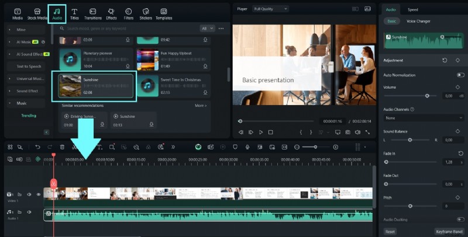Open the Media tab
Viewport: 468px width, 237px height.
18,14
